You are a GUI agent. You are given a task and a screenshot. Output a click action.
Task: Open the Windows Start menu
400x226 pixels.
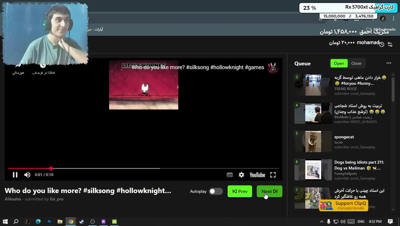(x=5, y=222)
